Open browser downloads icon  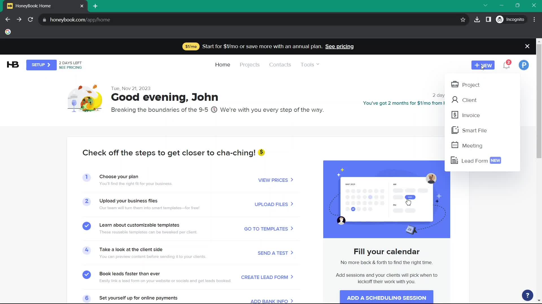(477, 19)
